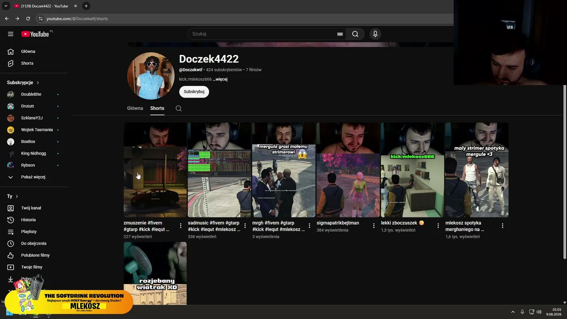This screenshot has height=319, width=567.
Task: Show hidden system tray icons
Action: 513,312
